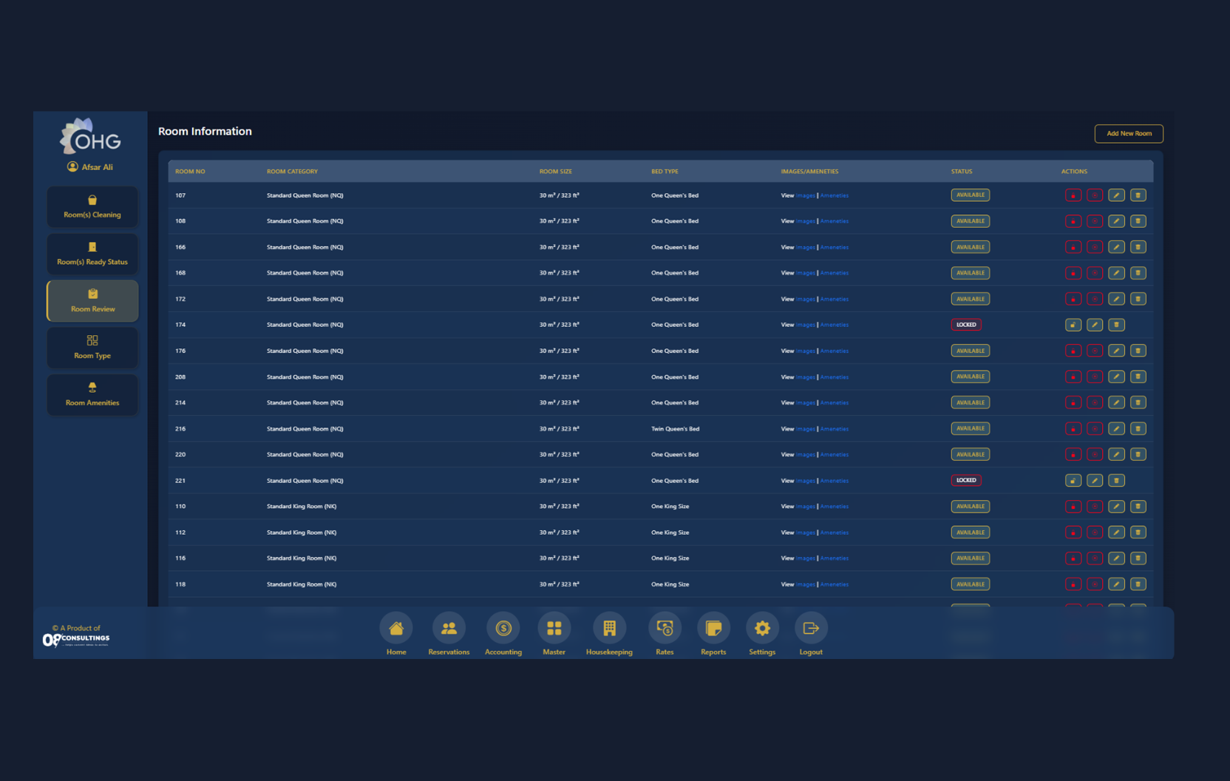Edit room 108 using pencil icon

[1116, 221]
